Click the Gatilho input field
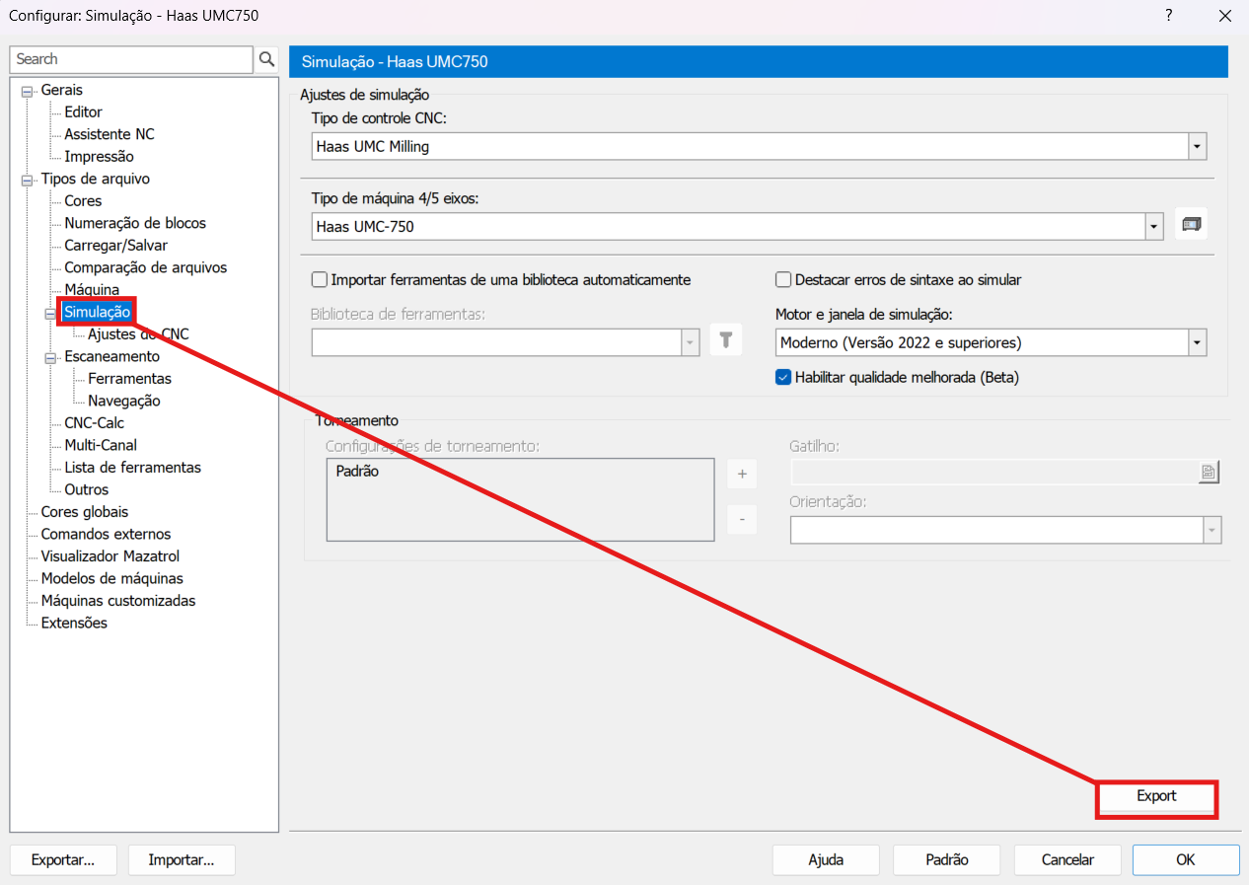This screenshot has width=1249, height=885. pos(994,473)
